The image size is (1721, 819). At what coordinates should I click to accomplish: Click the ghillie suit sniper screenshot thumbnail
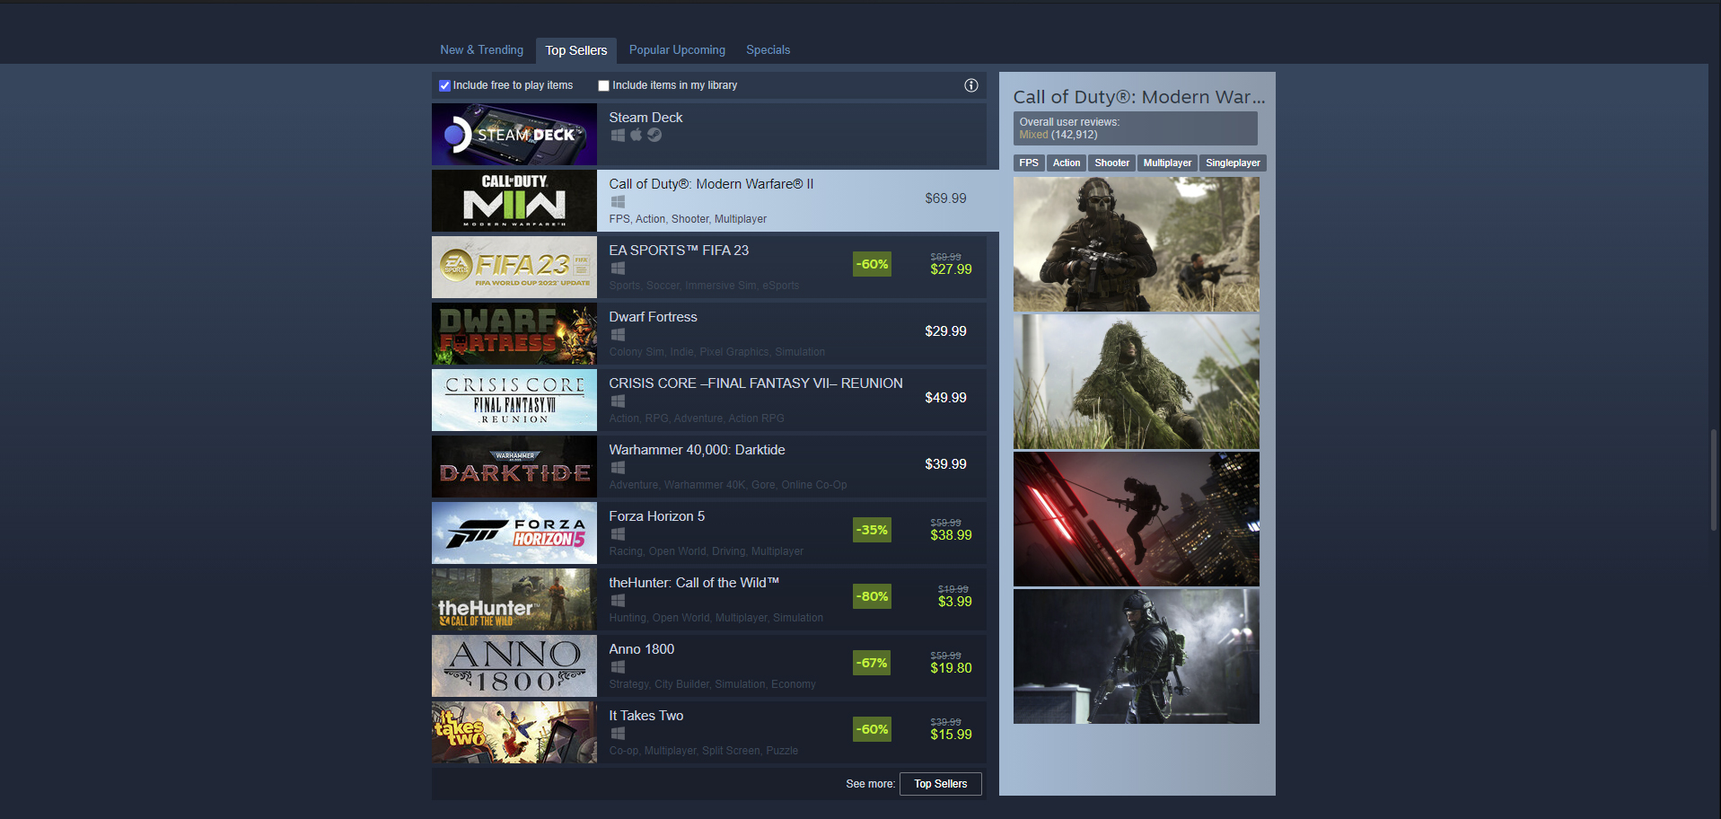point(1136,381)
